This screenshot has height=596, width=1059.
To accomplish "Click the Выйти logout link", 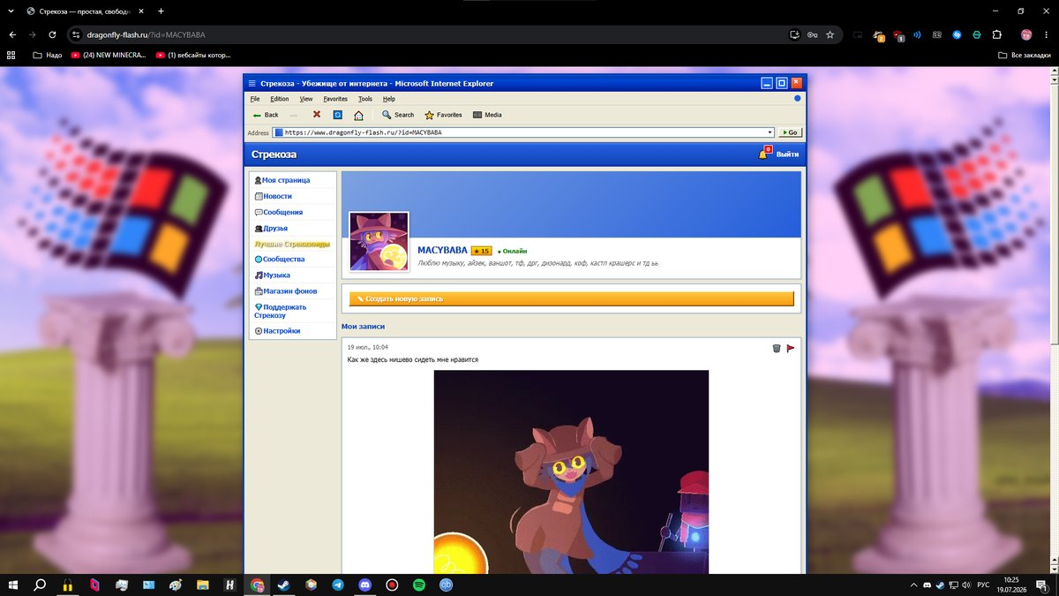I will coord(788,155).
